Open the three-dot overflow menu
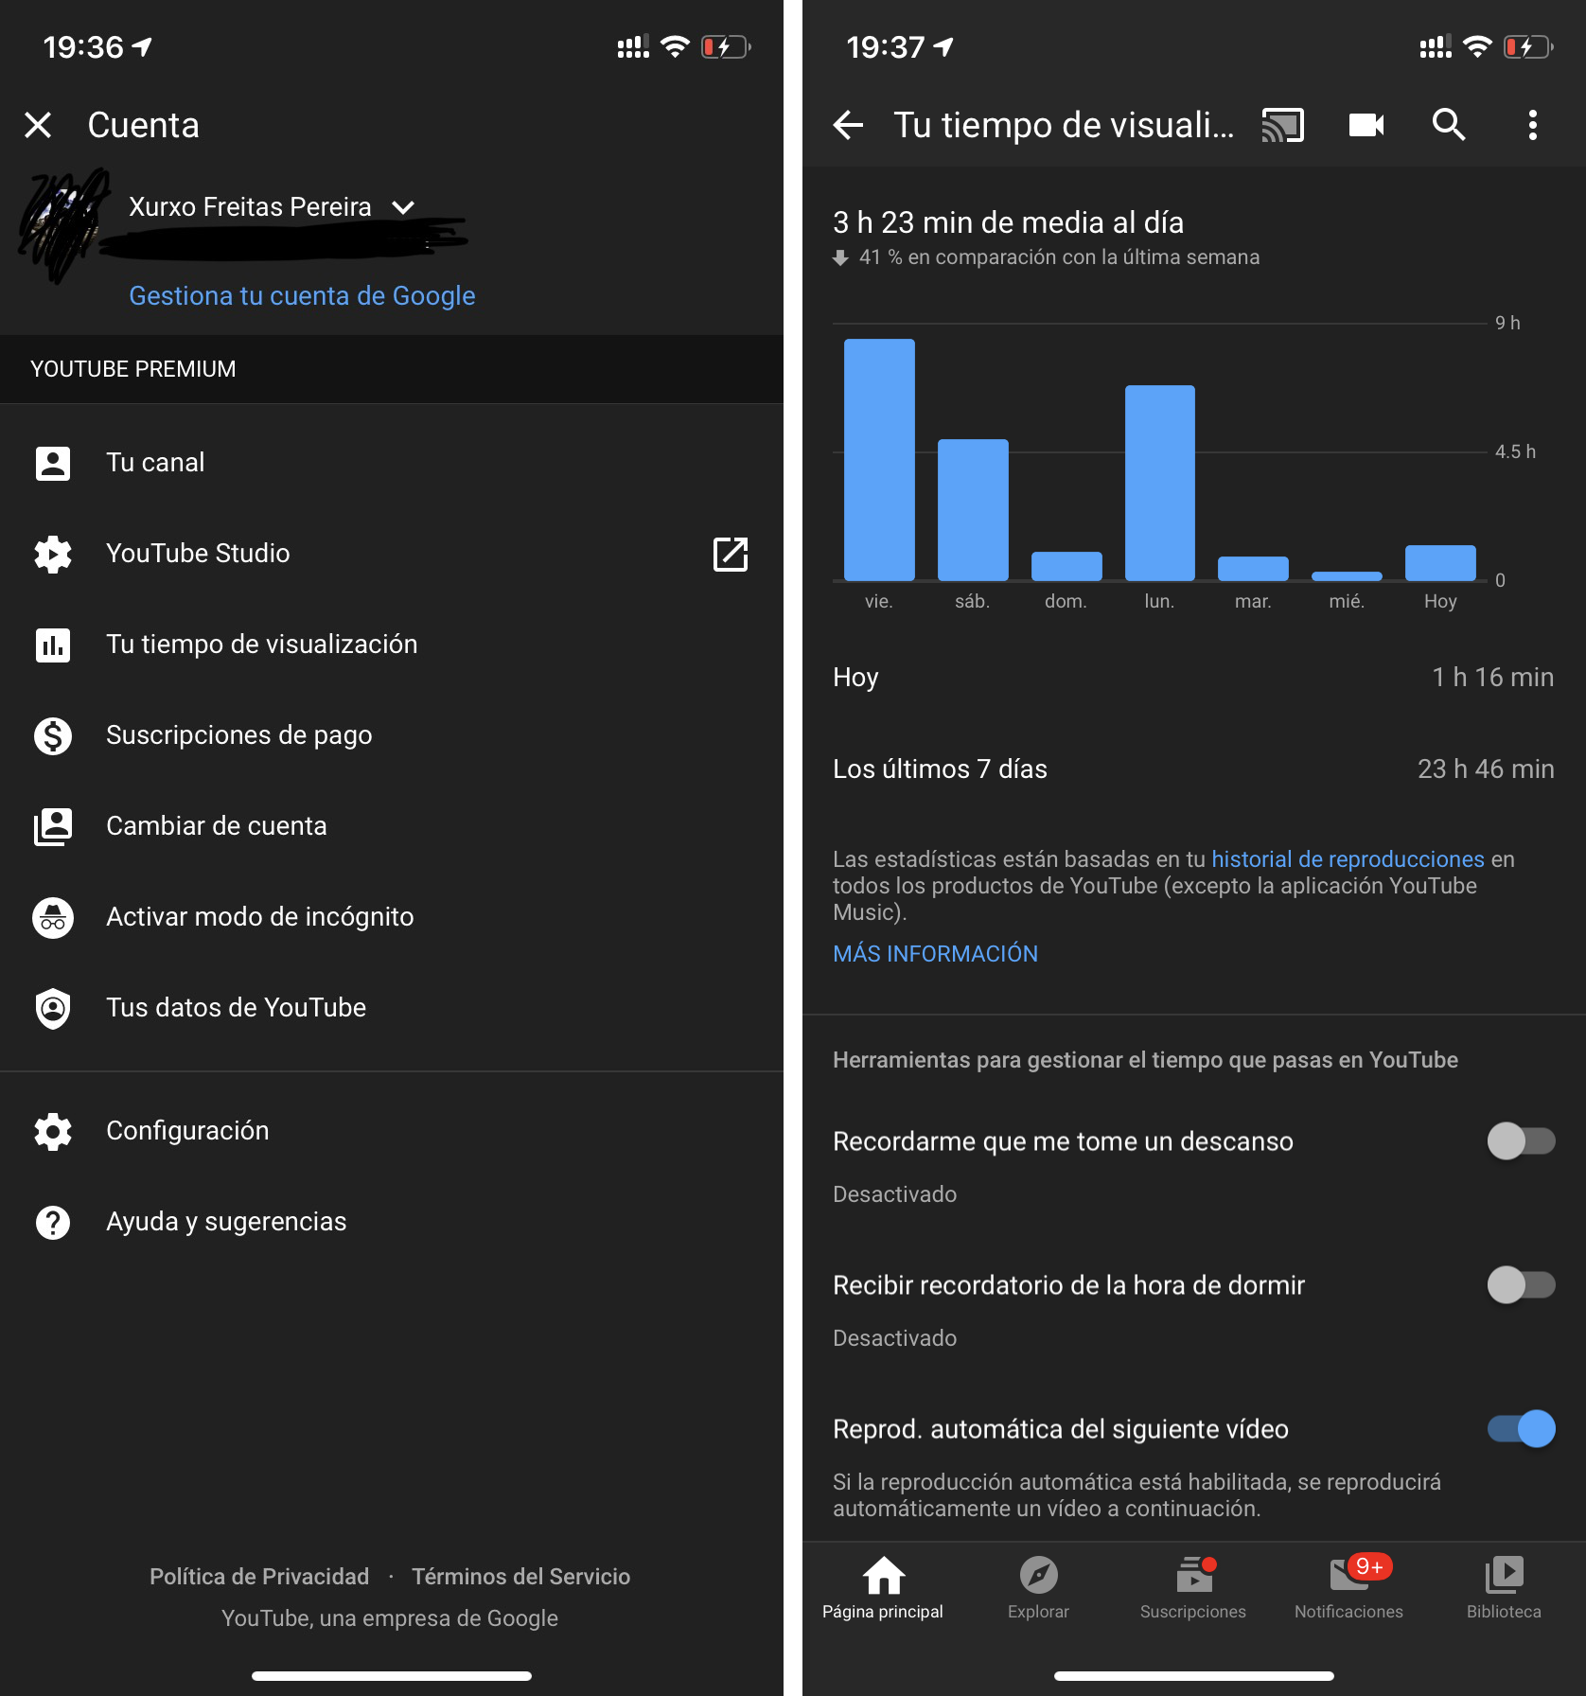Screen dimensions: 1586x1696 (1532, 125)
